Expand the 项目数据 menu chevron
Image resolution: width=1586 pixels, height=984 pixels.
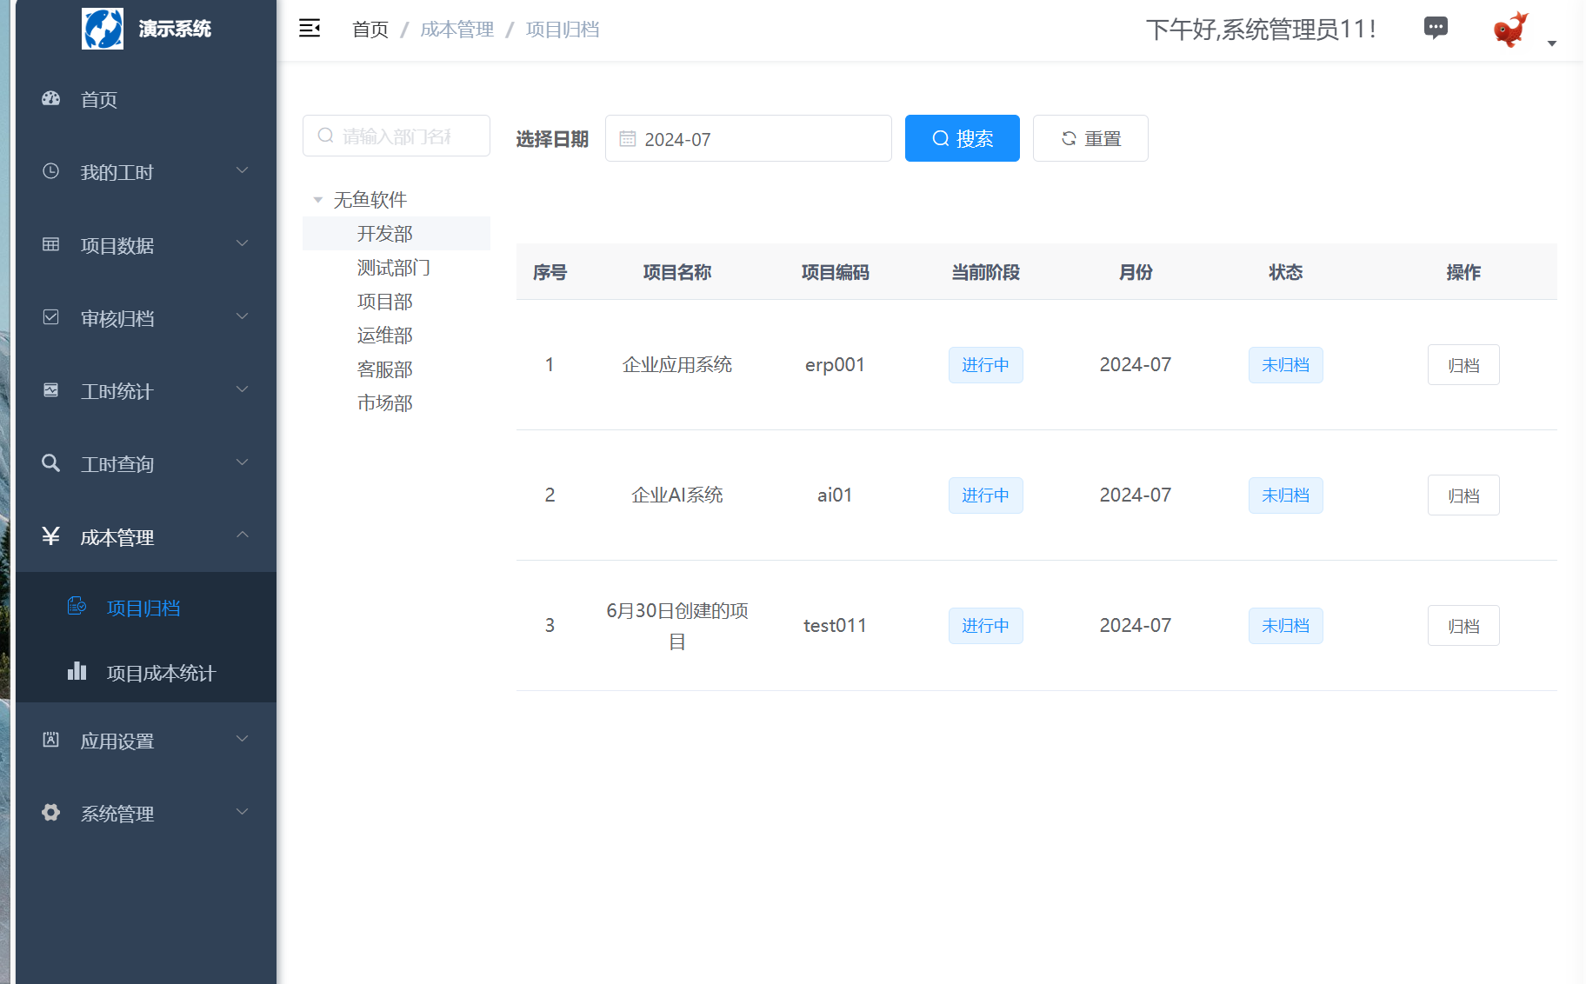(243, 243)
